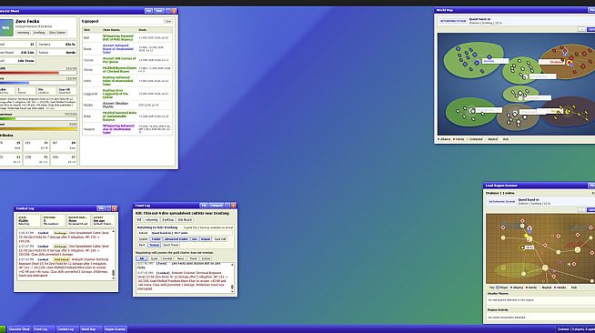Toggle Alliance legend in Region Scanner
595x333 pixels.
[x=517, y=288]
